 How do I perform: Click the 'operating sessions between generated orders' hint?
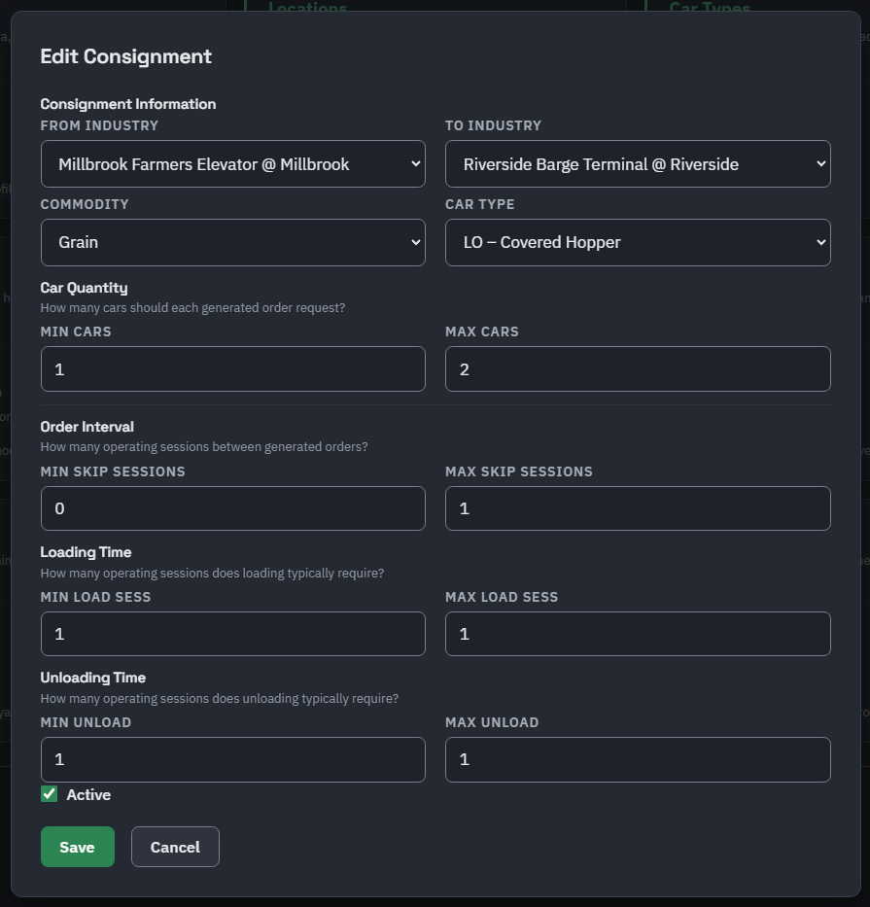pyautogui.click(x=203, y=446)
